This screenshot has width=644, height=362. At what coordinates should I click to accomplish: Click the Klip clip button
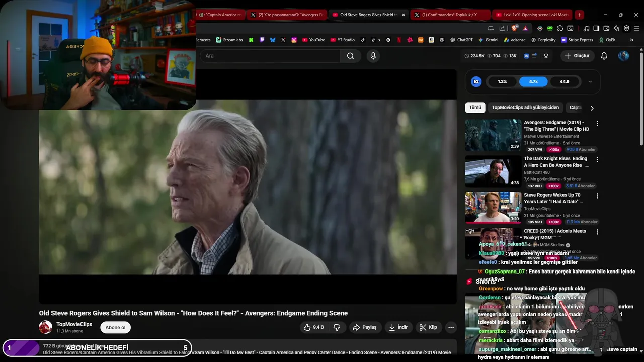[x=428, y=327]
